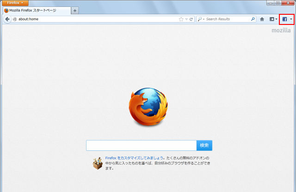The image size is (296, 192).
Task: Minimize the Firefox window
Action: click(x=271, y=3)
